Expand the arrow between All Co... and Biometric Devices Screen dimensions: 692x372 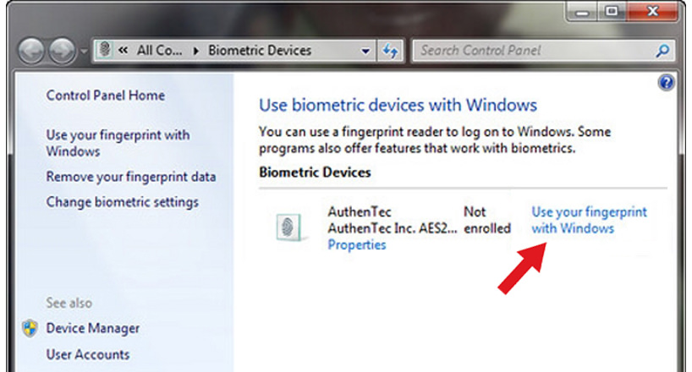(x=196, y=51)
